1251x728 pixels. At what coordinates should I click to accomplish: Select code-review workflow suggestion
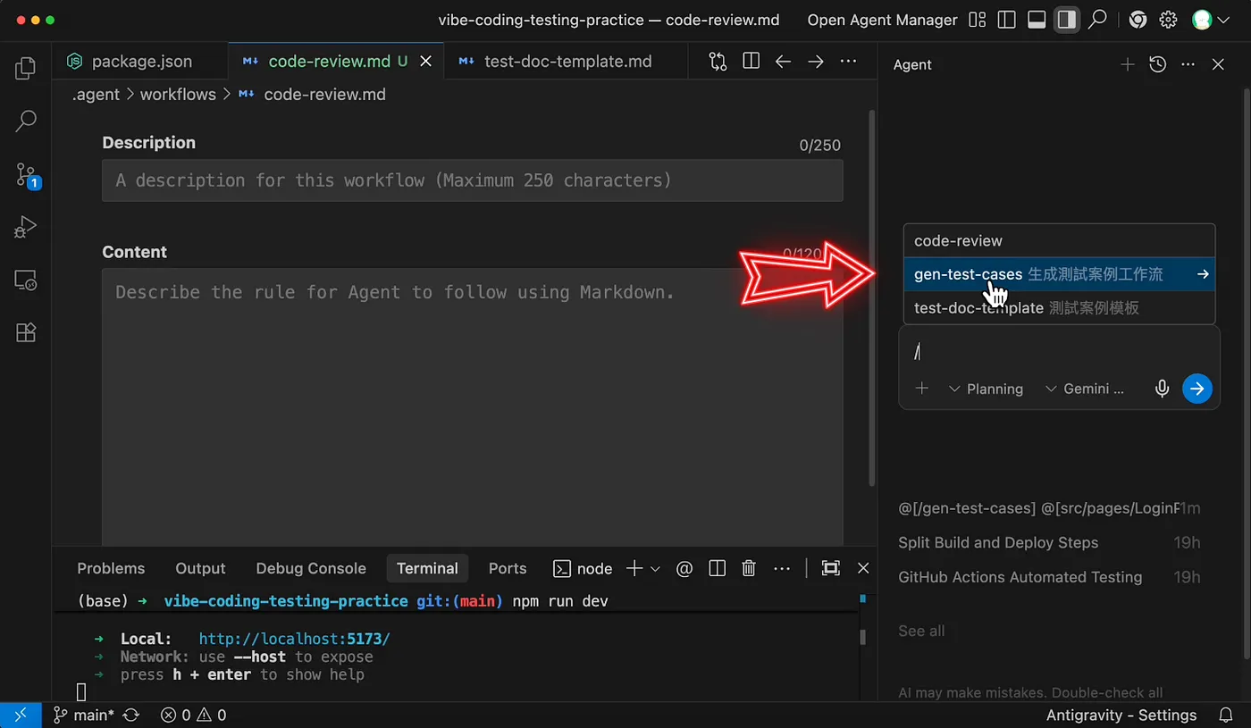click(x=1060, y=240)
